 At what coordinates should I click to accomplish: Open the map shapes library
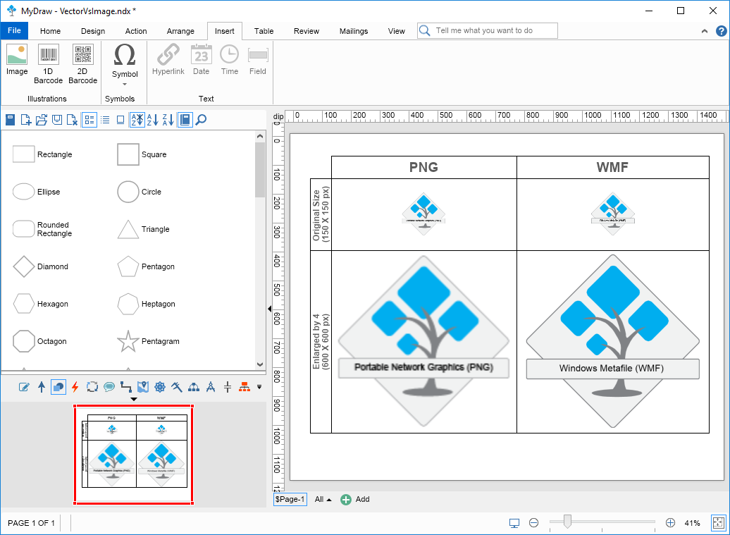pos(143,386)
